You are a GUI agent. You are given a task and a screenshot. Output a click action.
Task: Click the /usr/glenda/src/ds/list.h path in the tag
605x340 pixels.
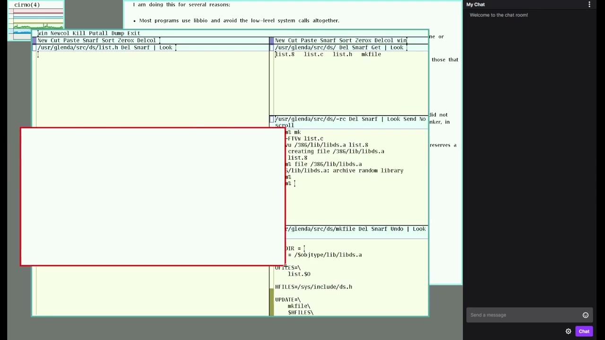coord(78,48)
